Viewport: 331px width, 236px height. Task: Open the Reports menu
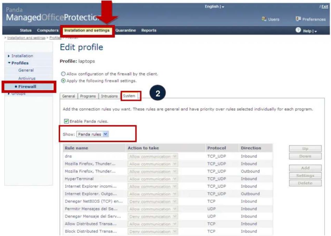(149, 31)
